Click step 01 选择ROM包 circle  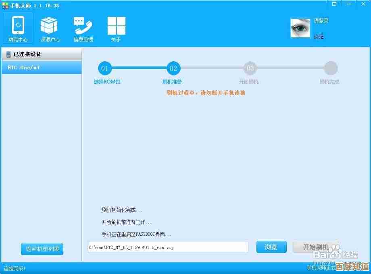(x=105, y=68)
